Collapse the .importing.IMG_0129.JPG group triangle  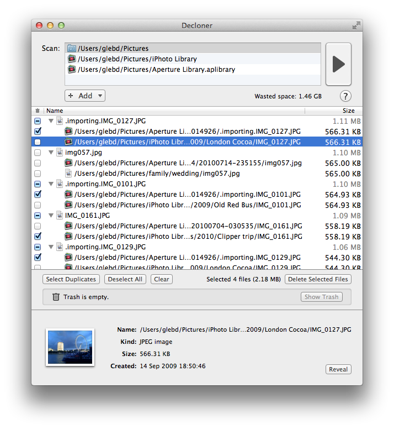[51, 247]
